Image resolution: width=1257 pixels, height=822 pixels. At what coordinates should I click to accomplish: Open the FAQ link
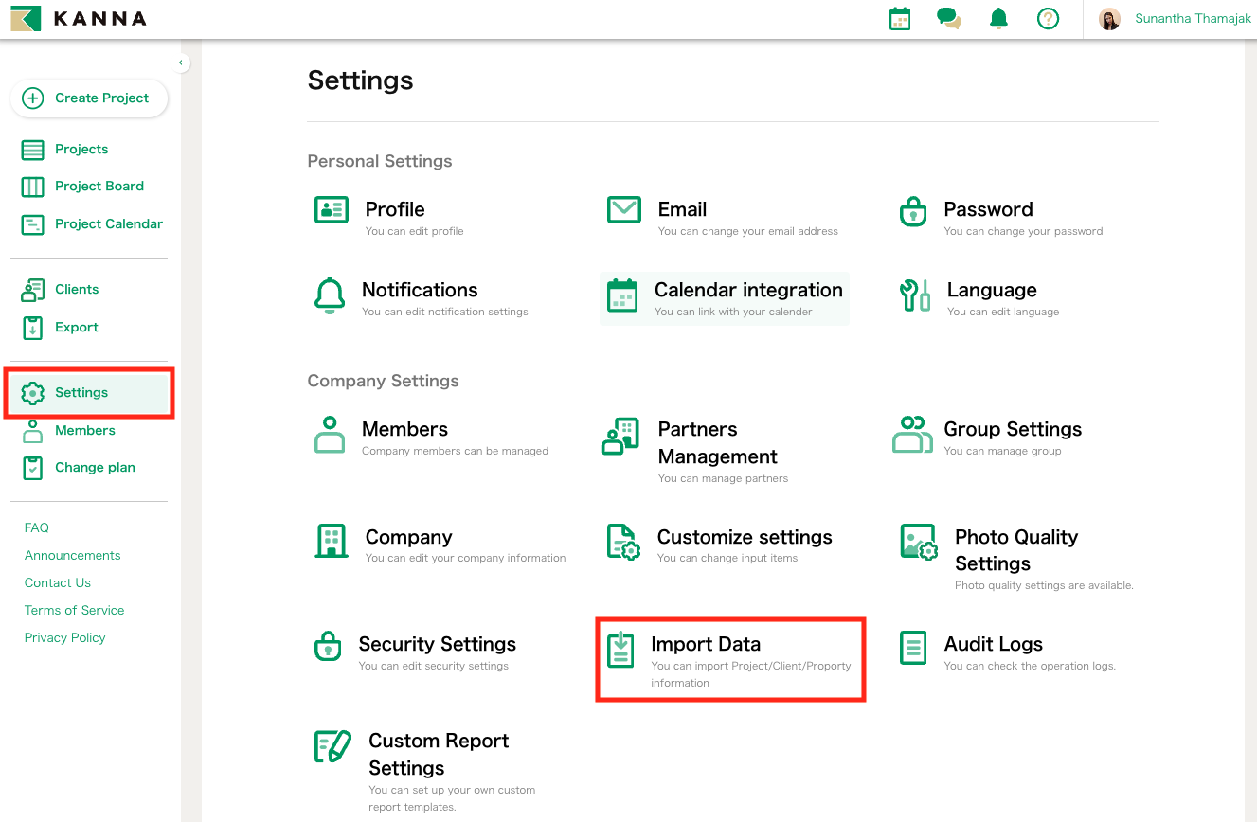tap(36, 527)
